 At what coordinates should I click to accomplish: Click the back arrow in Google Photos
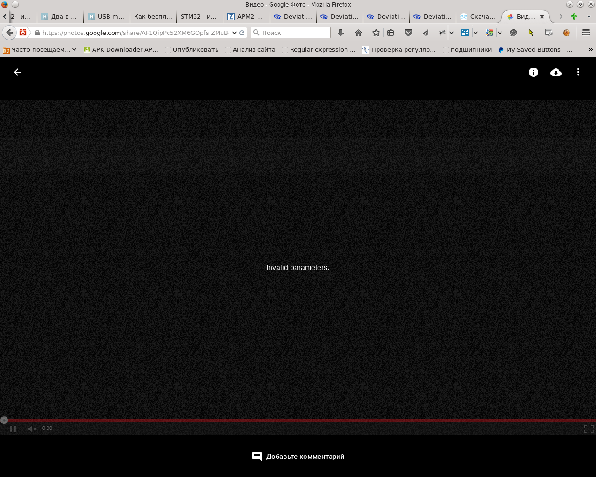(x=18, y=72)
